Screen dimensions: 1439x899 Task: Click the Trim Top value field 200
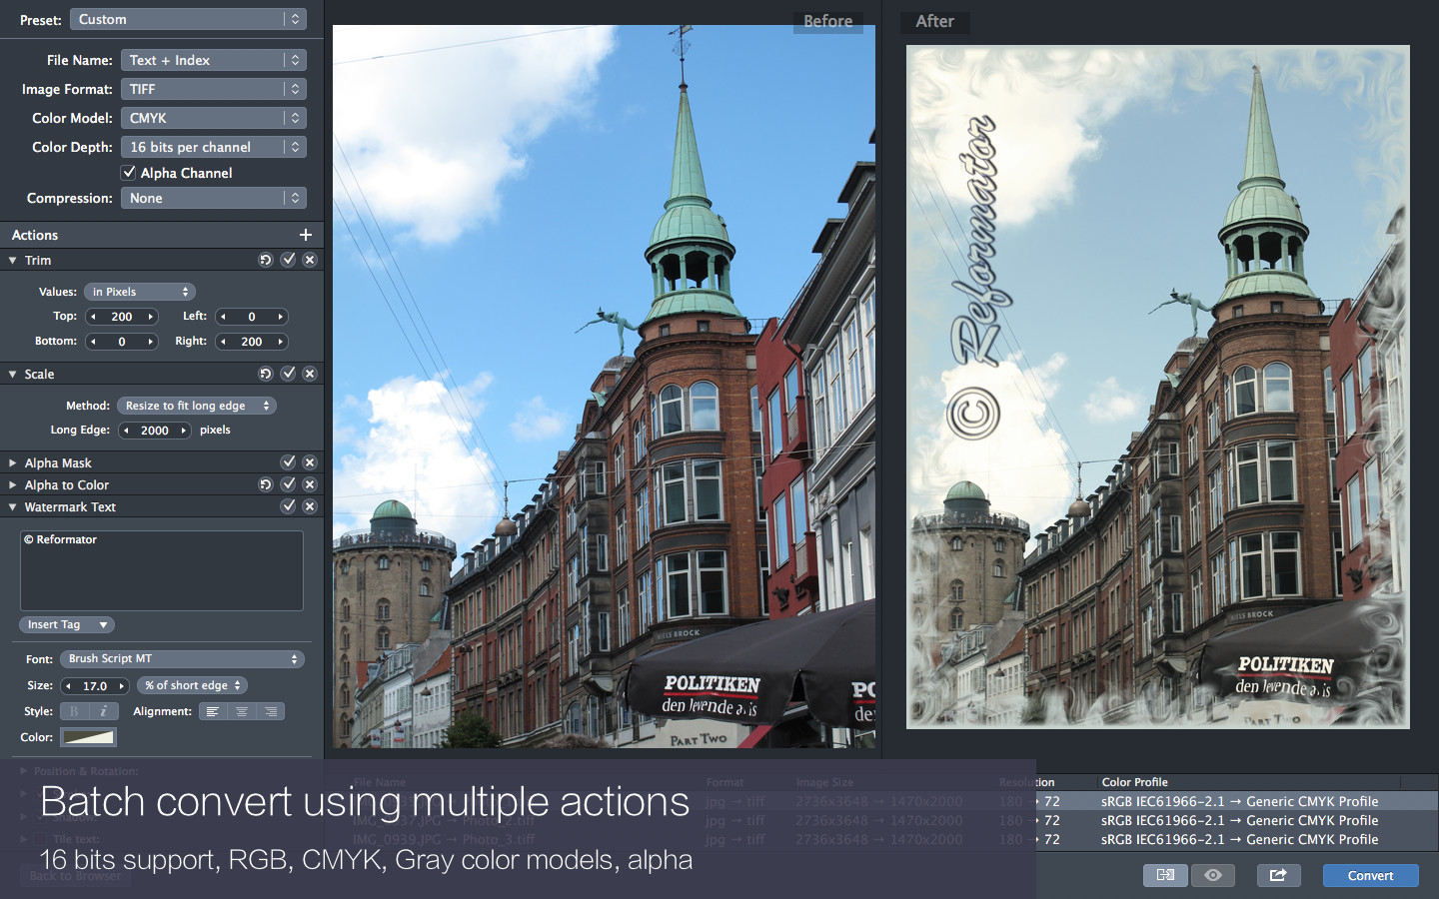[122, 317]
